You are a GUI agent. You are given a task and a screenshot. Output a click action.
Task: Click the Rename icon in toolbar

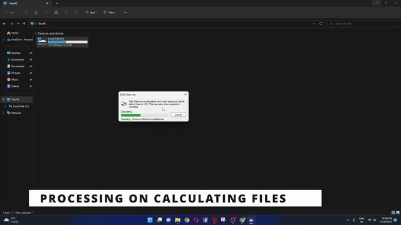point(56,12)
